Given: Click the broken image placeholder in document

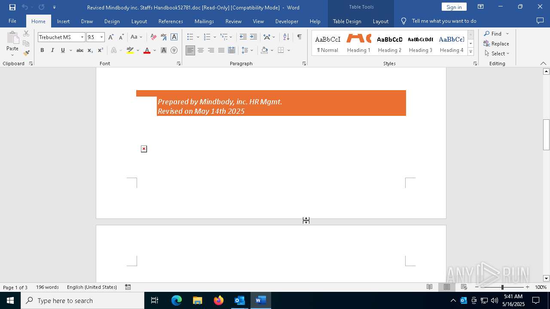Looking at the screenshot, I should point(144,149).
